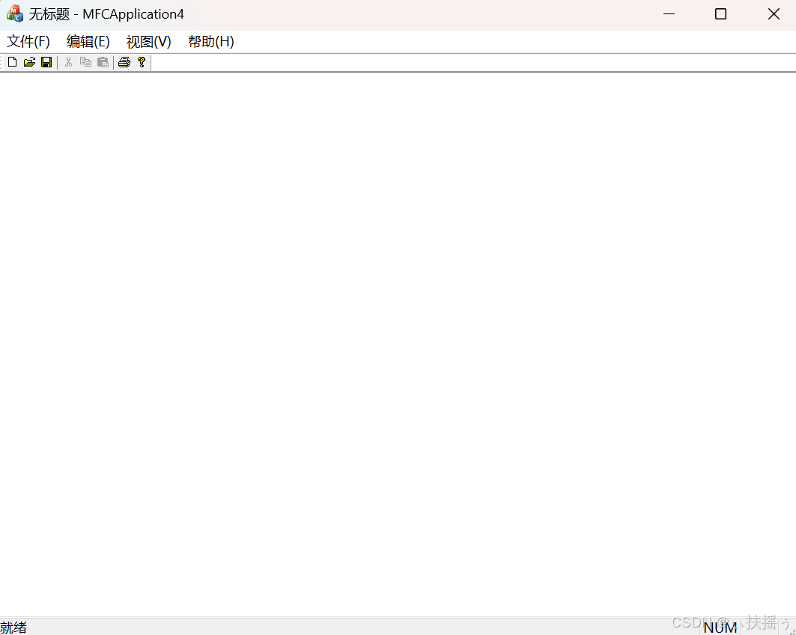The image size is (796, 635).
Task: Click the Open folder toolbar icon
Action: pyautogui.click(x=29, y=62)
